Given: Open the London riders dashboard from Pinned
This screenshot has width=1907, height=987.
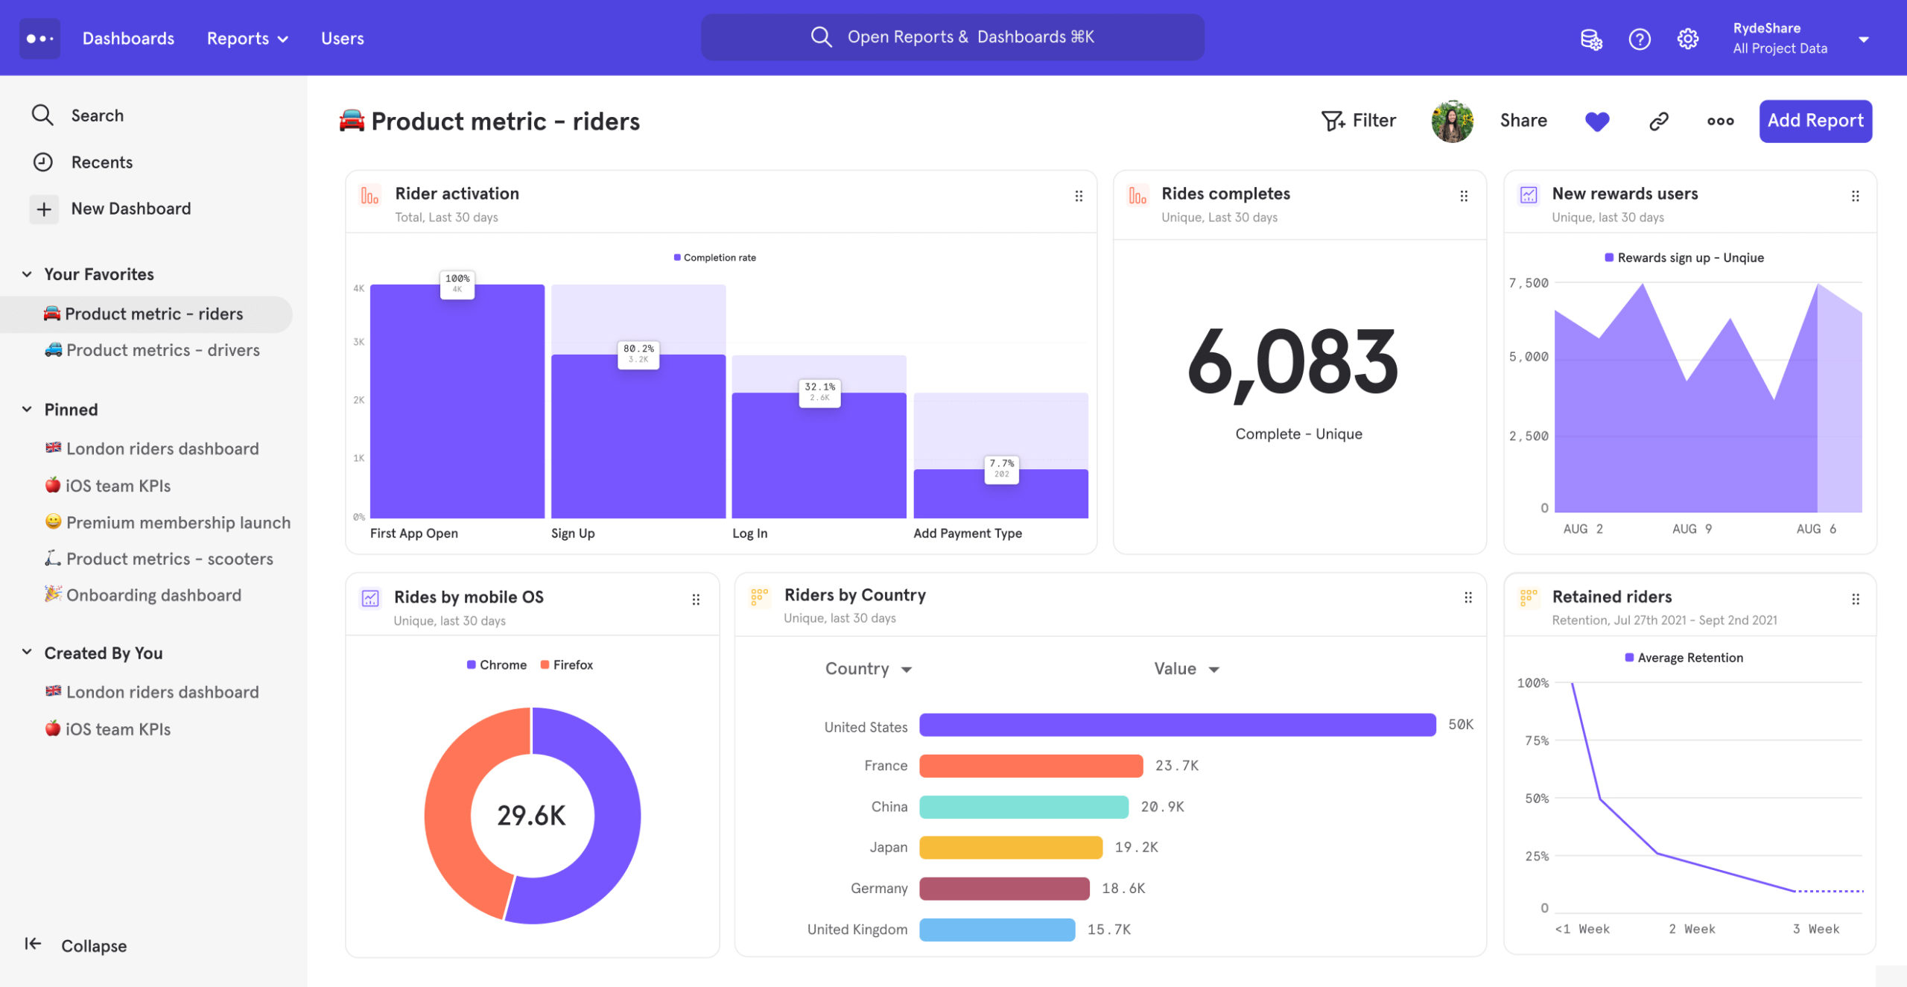Looking at the screenshot, I should pos(162,448).
